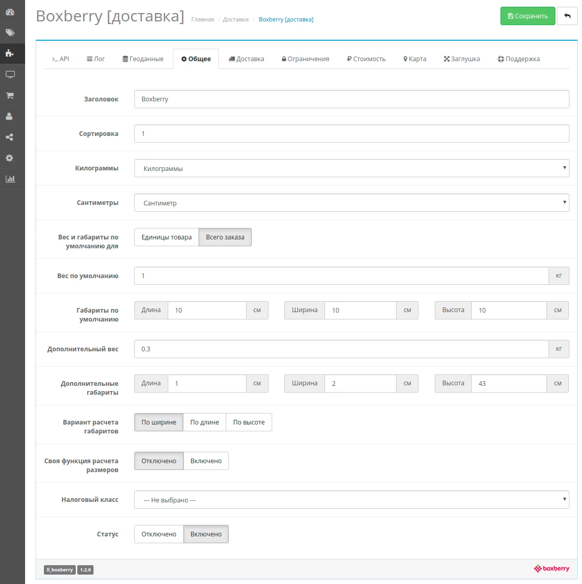Set Статус to Отключено

pos(159,534)
